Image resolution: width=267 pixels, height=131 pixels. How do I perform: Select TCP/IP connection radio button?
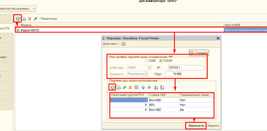[161, 61]
